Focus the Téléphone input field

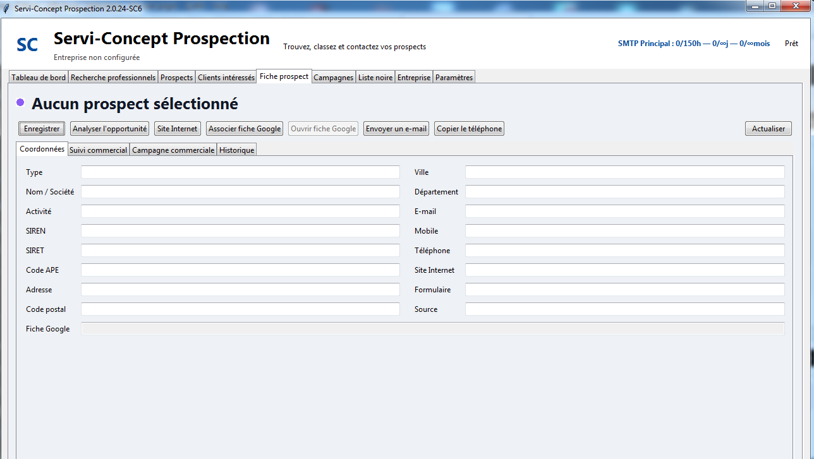point(625,251)
